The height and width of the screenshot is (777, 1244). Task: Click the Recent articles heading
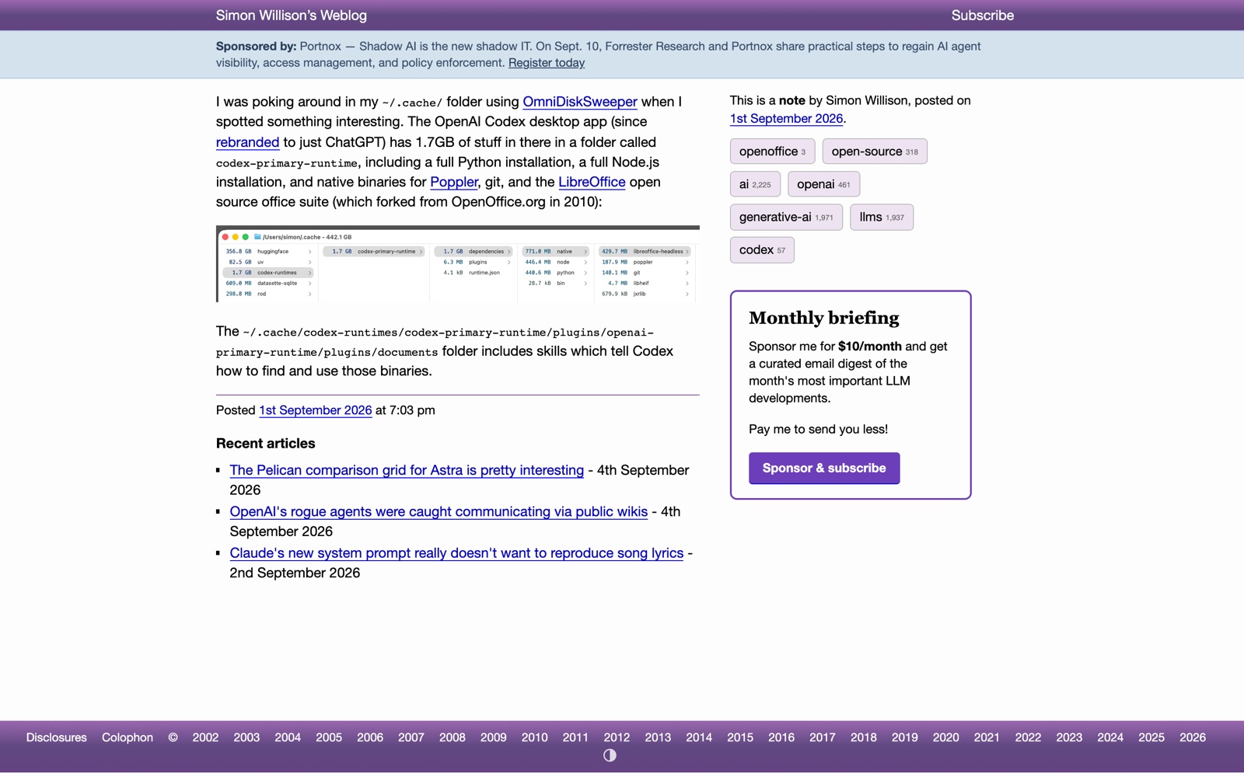click(266, 444)
